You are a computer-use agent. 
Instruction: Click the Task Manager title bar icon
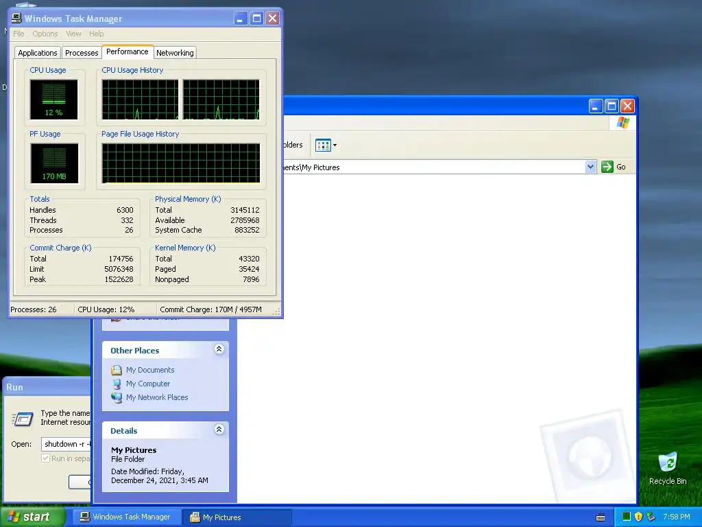[16, 19]
